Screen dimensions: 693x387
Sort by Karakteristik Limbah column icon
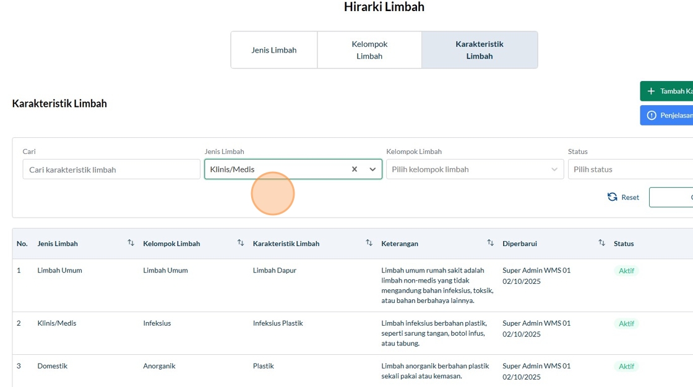coord(369,243)
